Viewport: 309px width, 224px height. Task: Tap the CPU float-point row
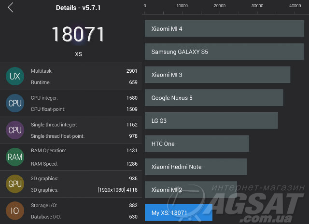[84, 109]
